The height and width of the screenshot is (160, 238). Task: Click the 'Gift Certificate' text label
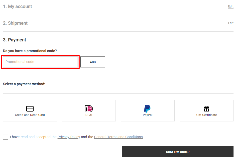206,115
